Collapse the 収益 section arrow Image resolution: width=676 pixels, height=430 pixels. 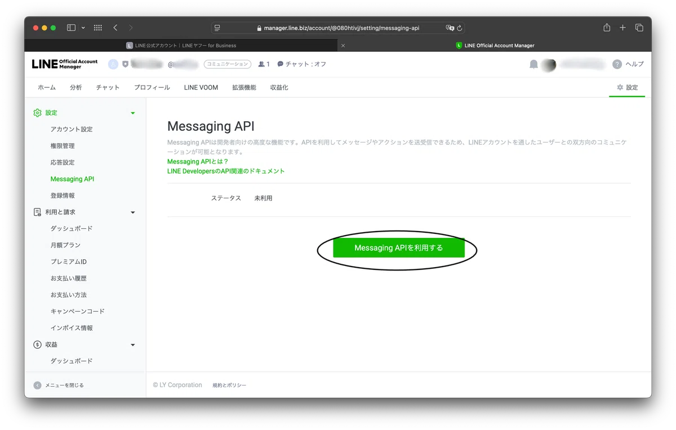click(133, 345)
